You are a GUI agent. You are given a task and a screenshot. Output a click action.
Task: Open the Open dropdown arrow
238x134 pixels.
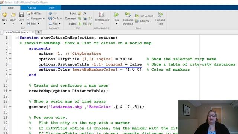tap(13, 23)
